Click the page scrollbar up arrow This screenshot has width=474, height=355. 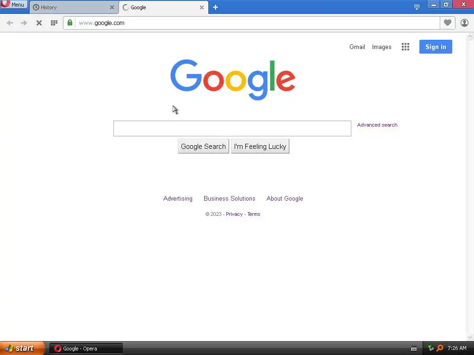point(470,37)
